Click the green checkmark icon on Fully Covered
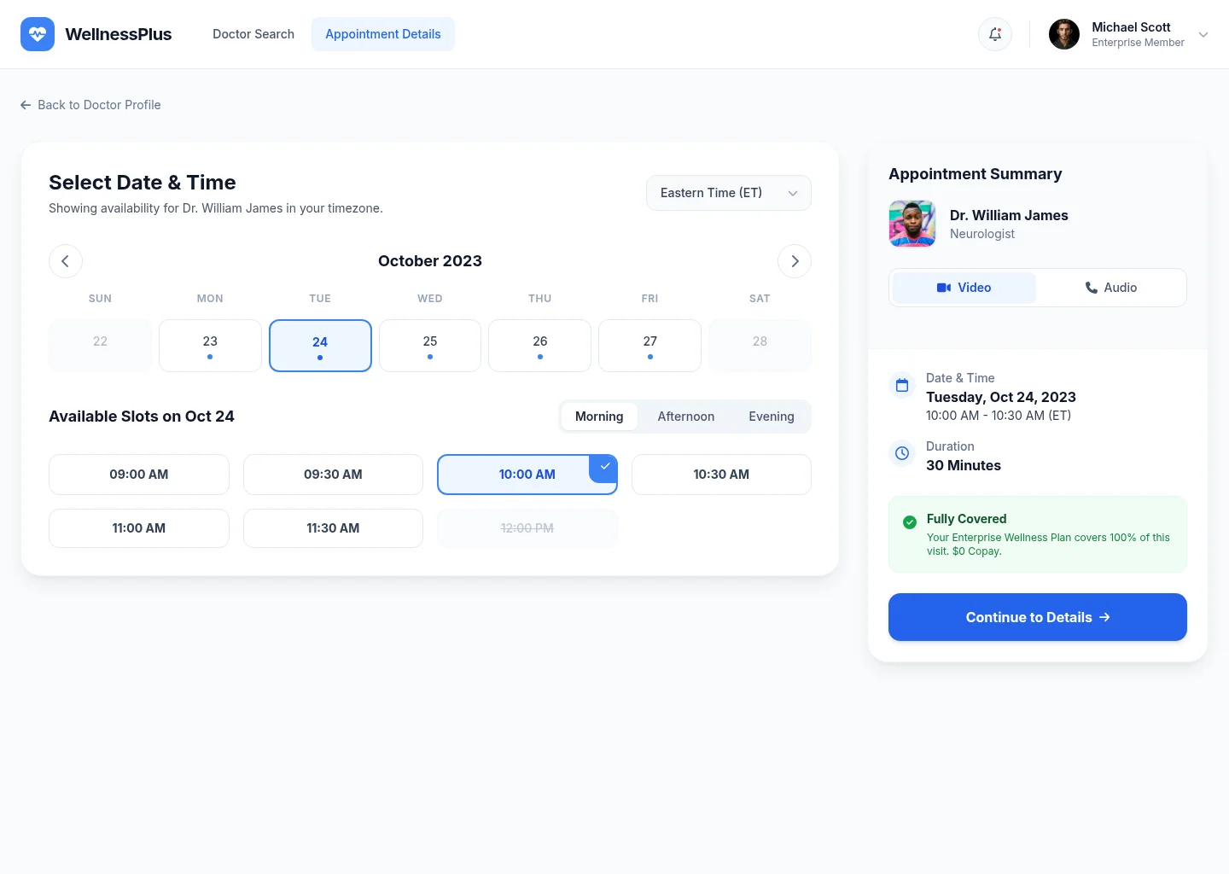1229x874 pixels. [910, 522]
